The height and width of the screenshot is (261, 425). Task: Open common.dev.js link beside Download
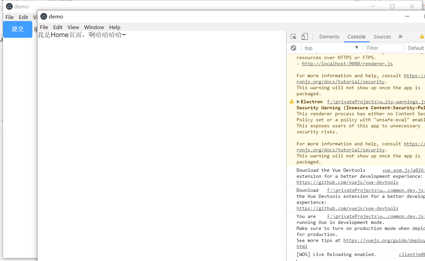click(x=376, y=190)
